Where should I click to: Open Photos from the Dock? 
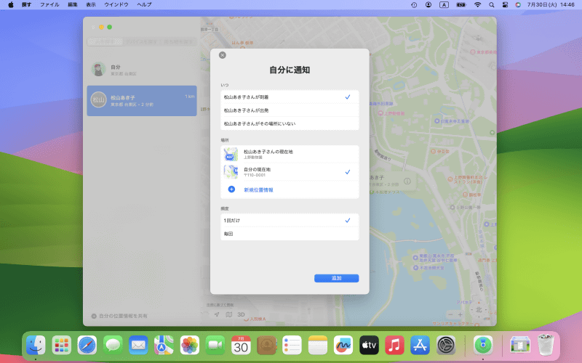click(x=190, y=346)
